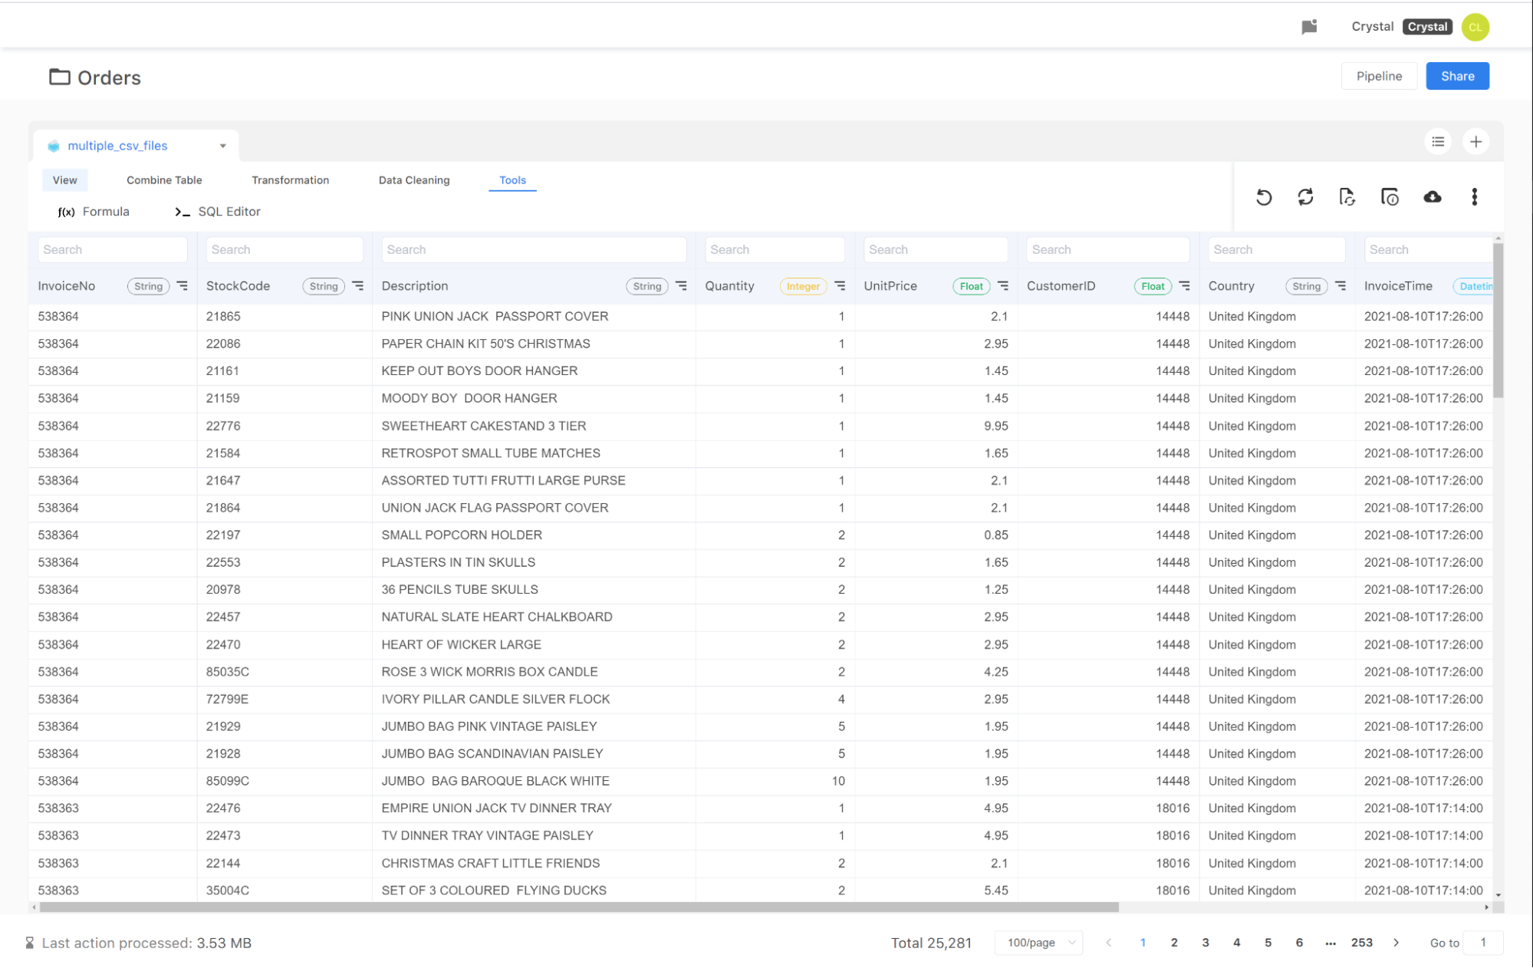Add a new table with the plus icon
Screen dimensions: 1533x968
pyautogui.click(x=1475, y=141)
